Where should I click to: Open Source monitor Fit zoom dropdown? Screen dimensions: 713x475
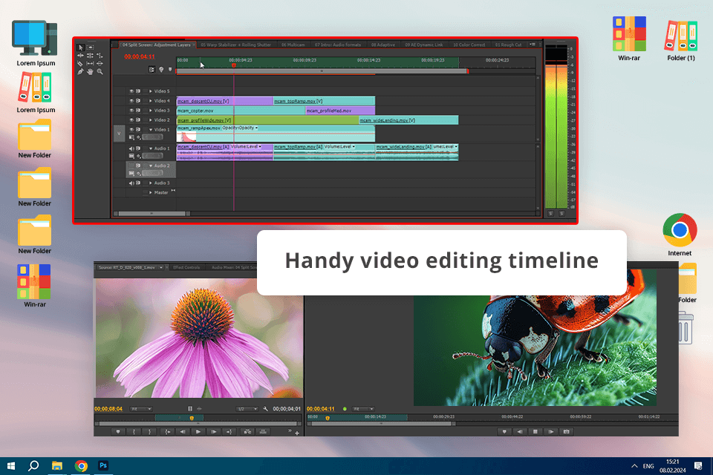click(x=141, y=409)
